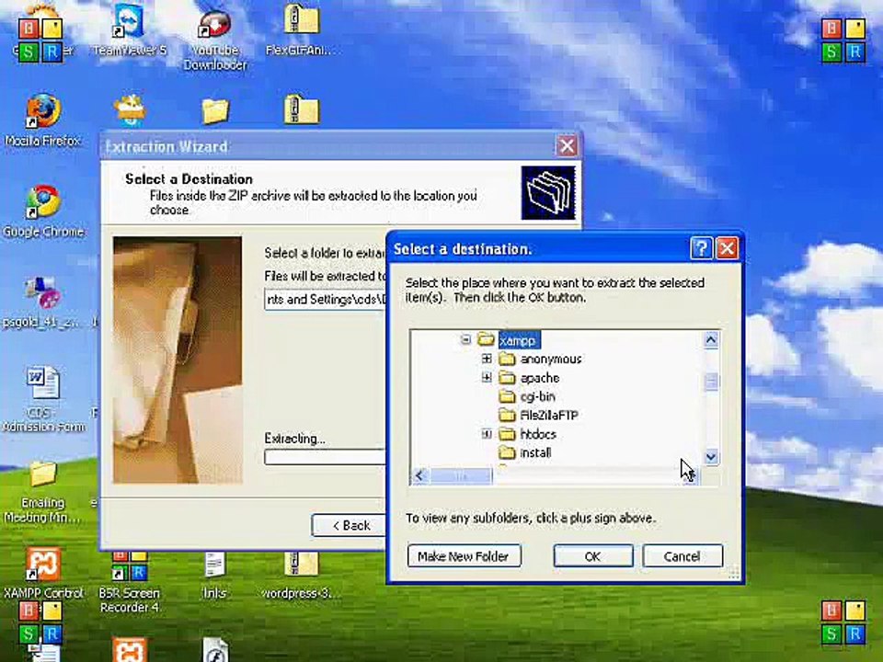Open the TeamViewer 5 desktop shortcut
The height and width of the screenshot is (662, 883).
[x=129, y=29]
